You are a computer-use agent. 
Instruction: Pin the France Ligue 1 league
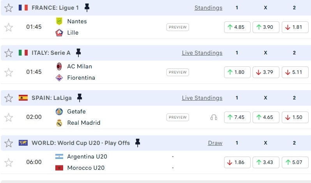[x=87, y=7]
